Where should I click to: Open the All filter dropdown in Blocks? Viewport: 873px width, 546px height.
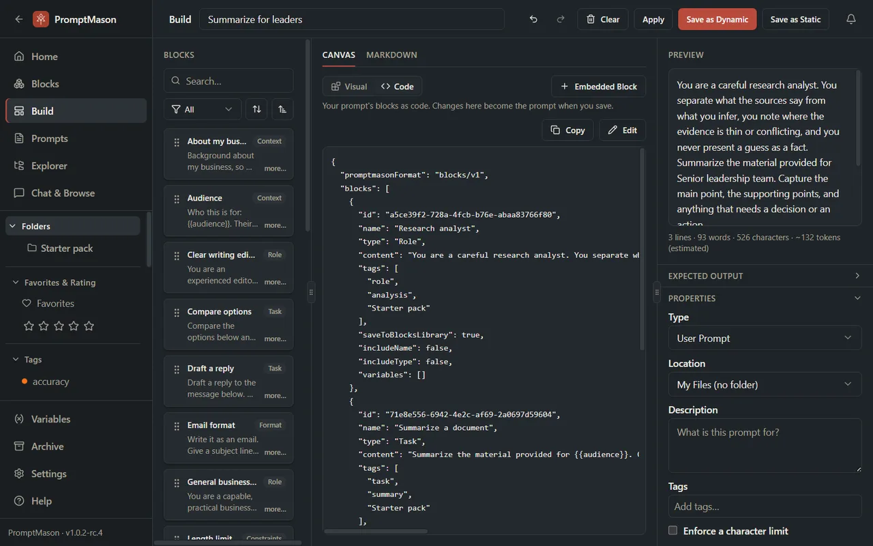click(203, 109)
